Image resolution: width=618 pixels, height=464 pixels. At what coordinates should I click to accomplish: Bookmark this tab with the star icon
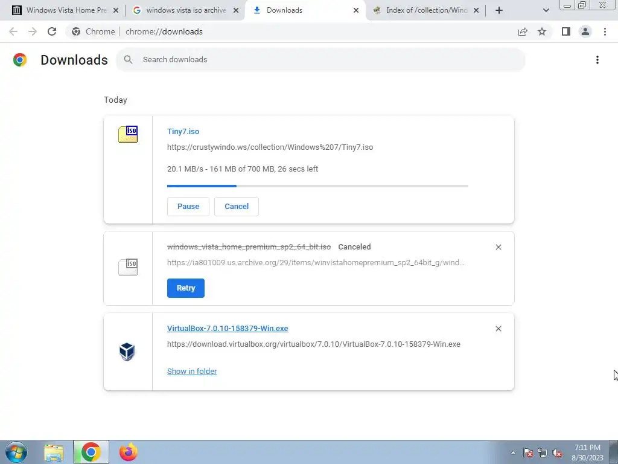click(x=542, y=31)
